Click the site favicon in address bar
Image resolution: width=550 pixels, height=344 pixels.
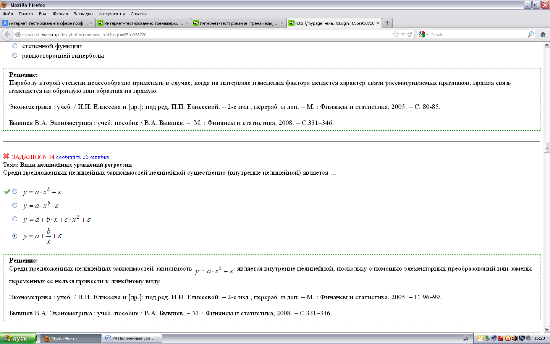18,34
